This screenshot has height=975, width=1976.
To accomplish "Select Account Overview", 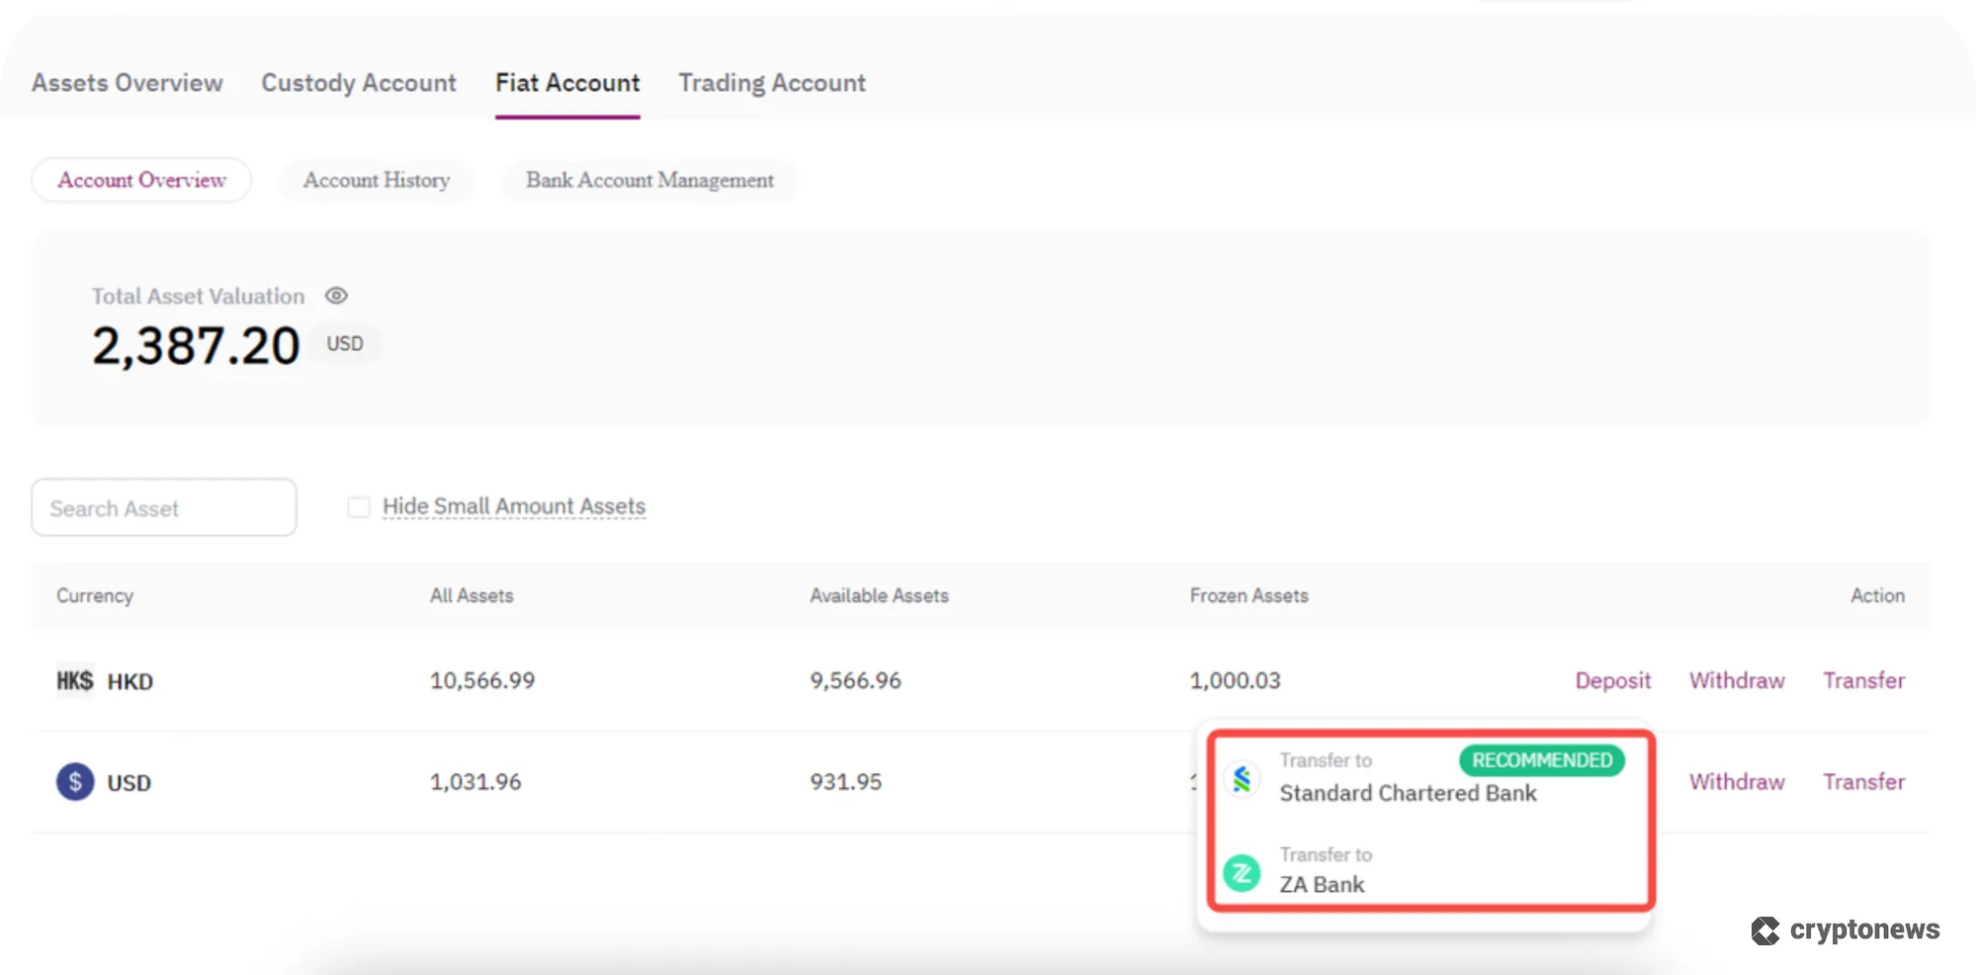I will tap(140, 180).
